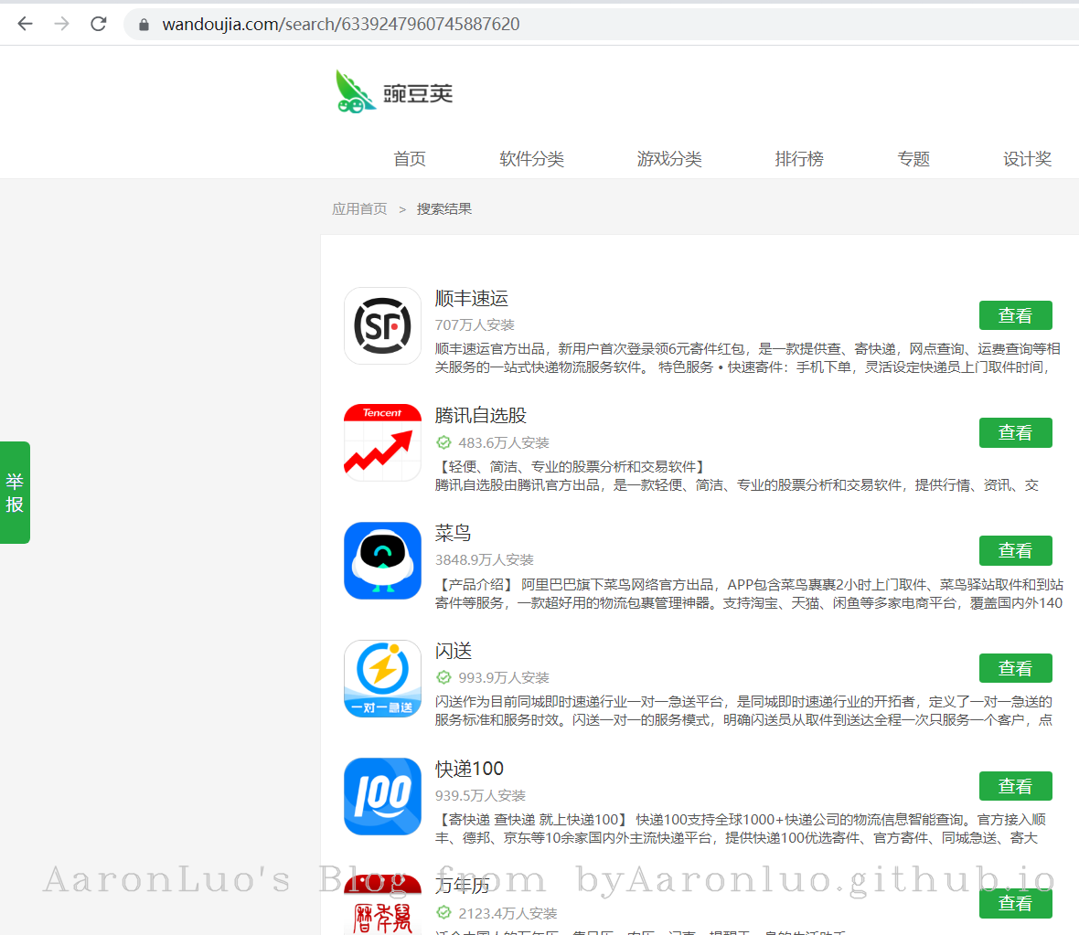Go to the 游戏分类 menu item
This screenshot has width=1079, height=935.
669,159
